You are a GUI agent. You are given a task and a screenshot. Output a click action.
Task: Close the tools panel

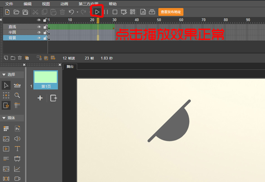coord(24,65)
